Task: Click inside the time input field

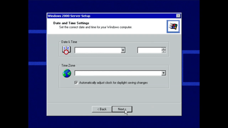Action: coord(150,50)
